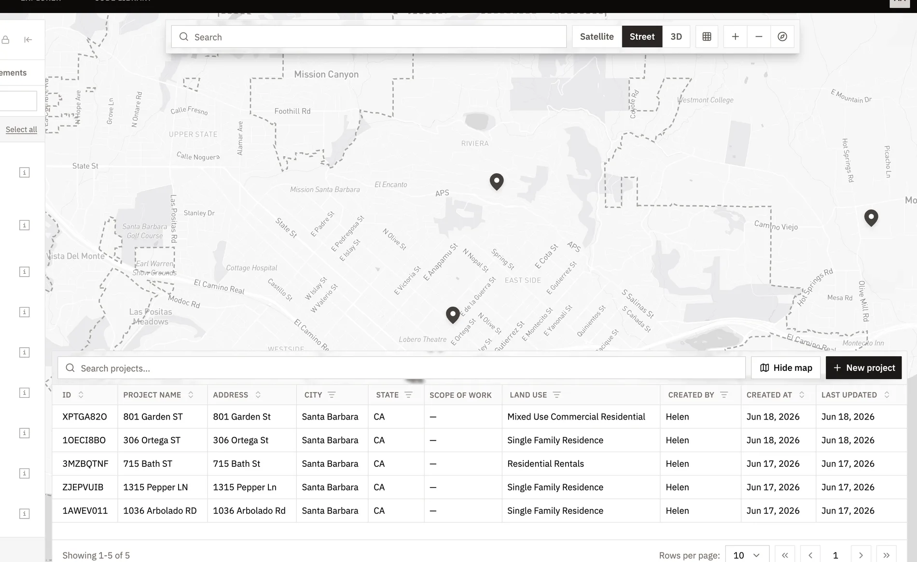
Task: Open project ZJEPVUIB row
Action: (x=479, y=487)
